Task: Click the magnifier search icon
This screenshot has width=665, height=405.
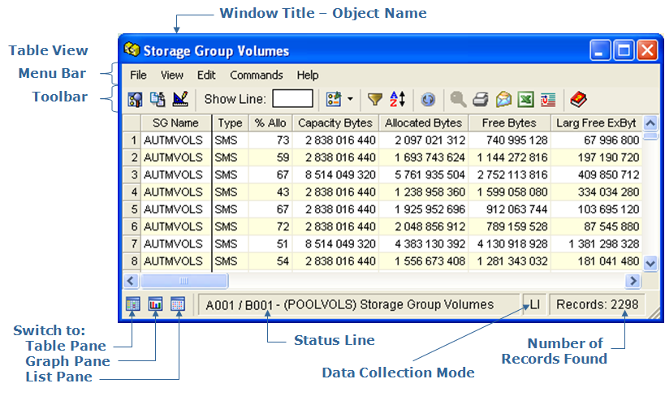Action: [x=458, y=99]
